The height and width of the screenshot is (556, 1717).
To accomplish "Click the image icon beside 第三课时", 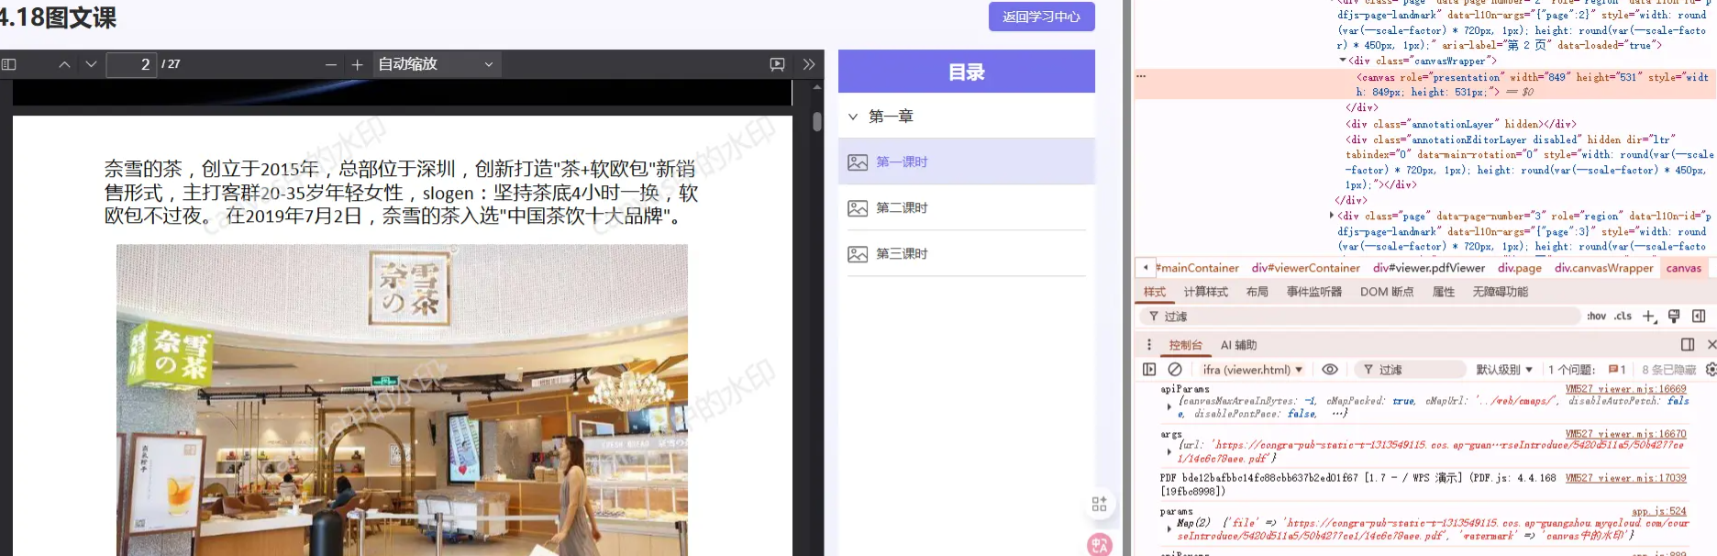I will pos(858,254).
